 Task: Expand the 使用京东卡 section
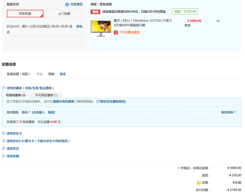point(4,133)
